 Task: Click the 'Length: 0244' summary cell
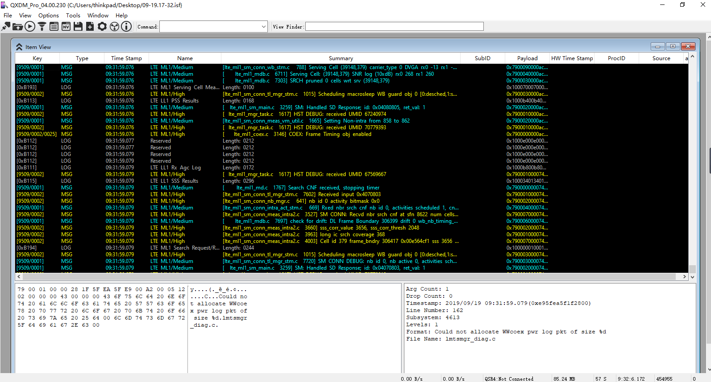(238, 248)
